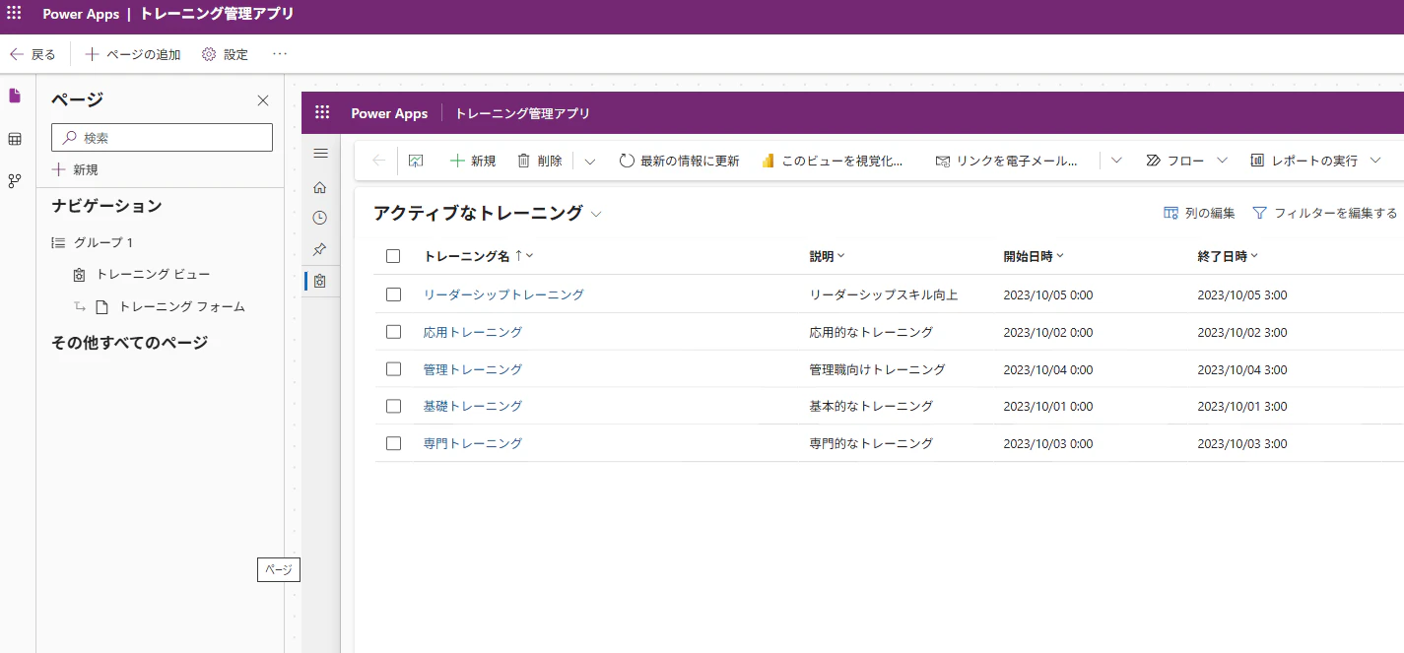This screenshot has width=1404, height=653.
Task: Close the ページ panel
Action: point(263,100)
